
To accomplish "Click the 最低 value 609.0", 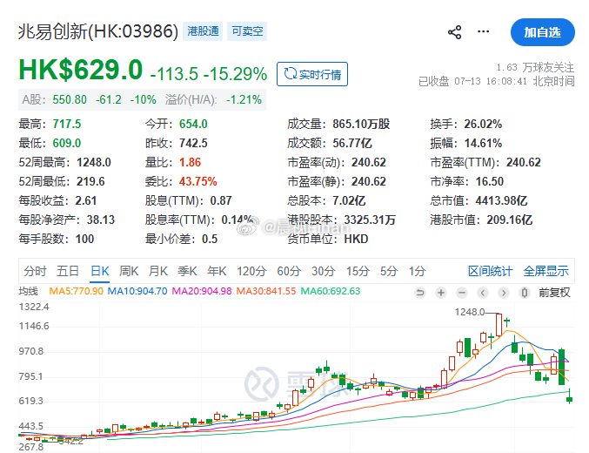I will tap(67, 144).
